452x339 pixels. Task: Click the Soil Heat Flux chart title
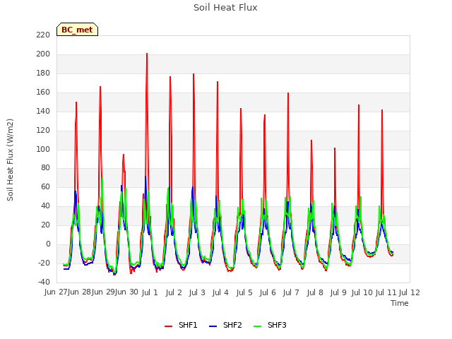[x=225, y=8]
